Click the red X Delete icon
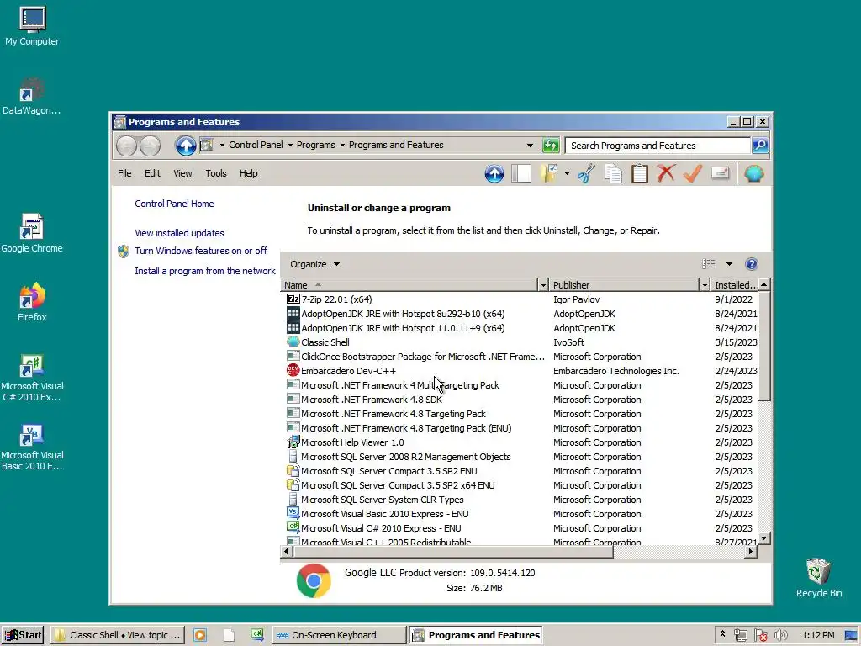The height and width of the screenshot is (646, 861). [x=666, y=173]
